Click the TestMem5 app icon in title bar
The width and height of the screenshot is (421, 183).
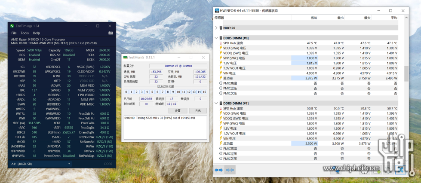coord(125,58)
